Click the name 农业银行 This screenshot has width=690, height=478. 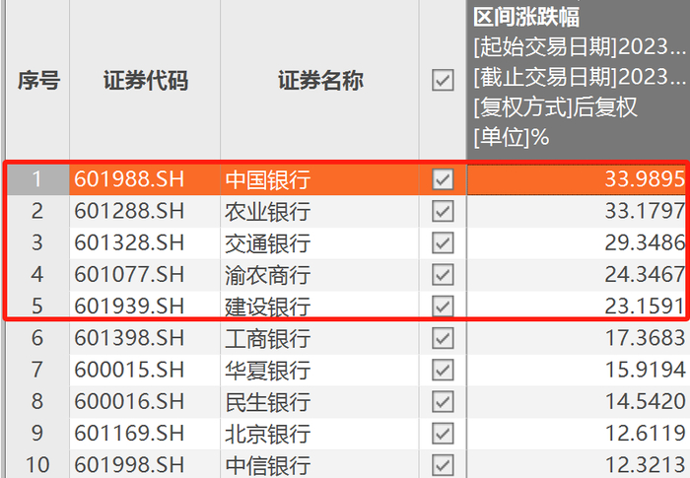coord(267,211)
